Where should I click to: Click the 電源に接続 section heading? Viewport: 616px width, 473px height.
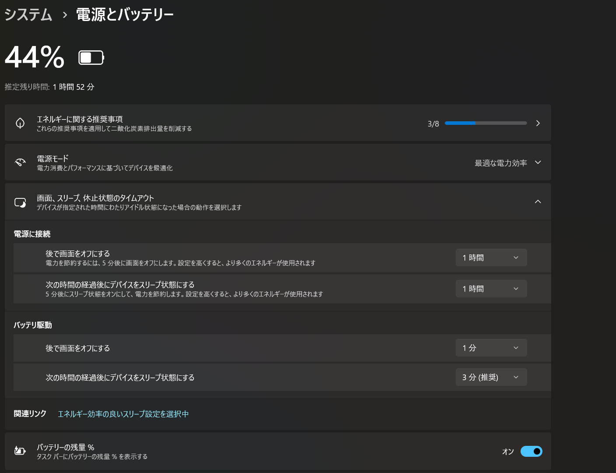click(x=32, y=234)
